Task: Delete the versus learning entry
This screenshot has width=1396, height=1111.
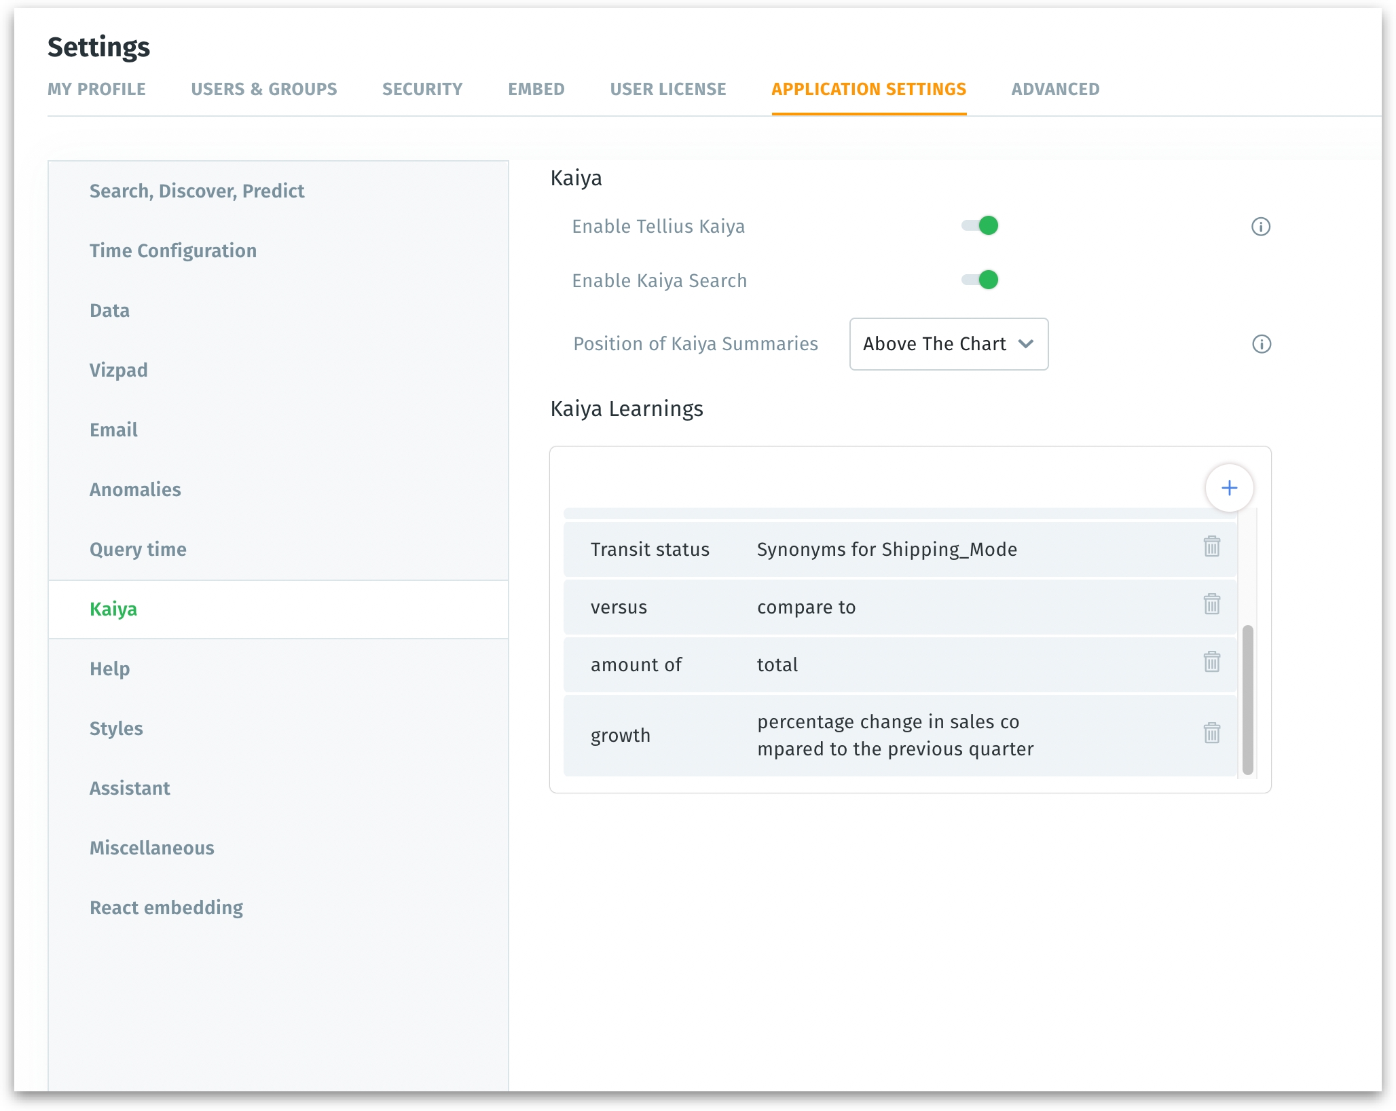Action: pos(1211,604)
